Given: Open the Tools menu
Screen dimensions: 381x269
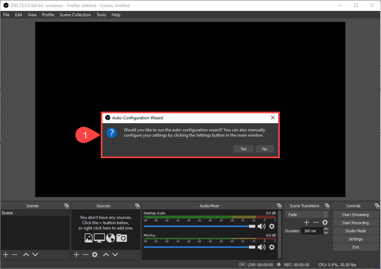Looking at the screenshot, I should tap(101, 15).
